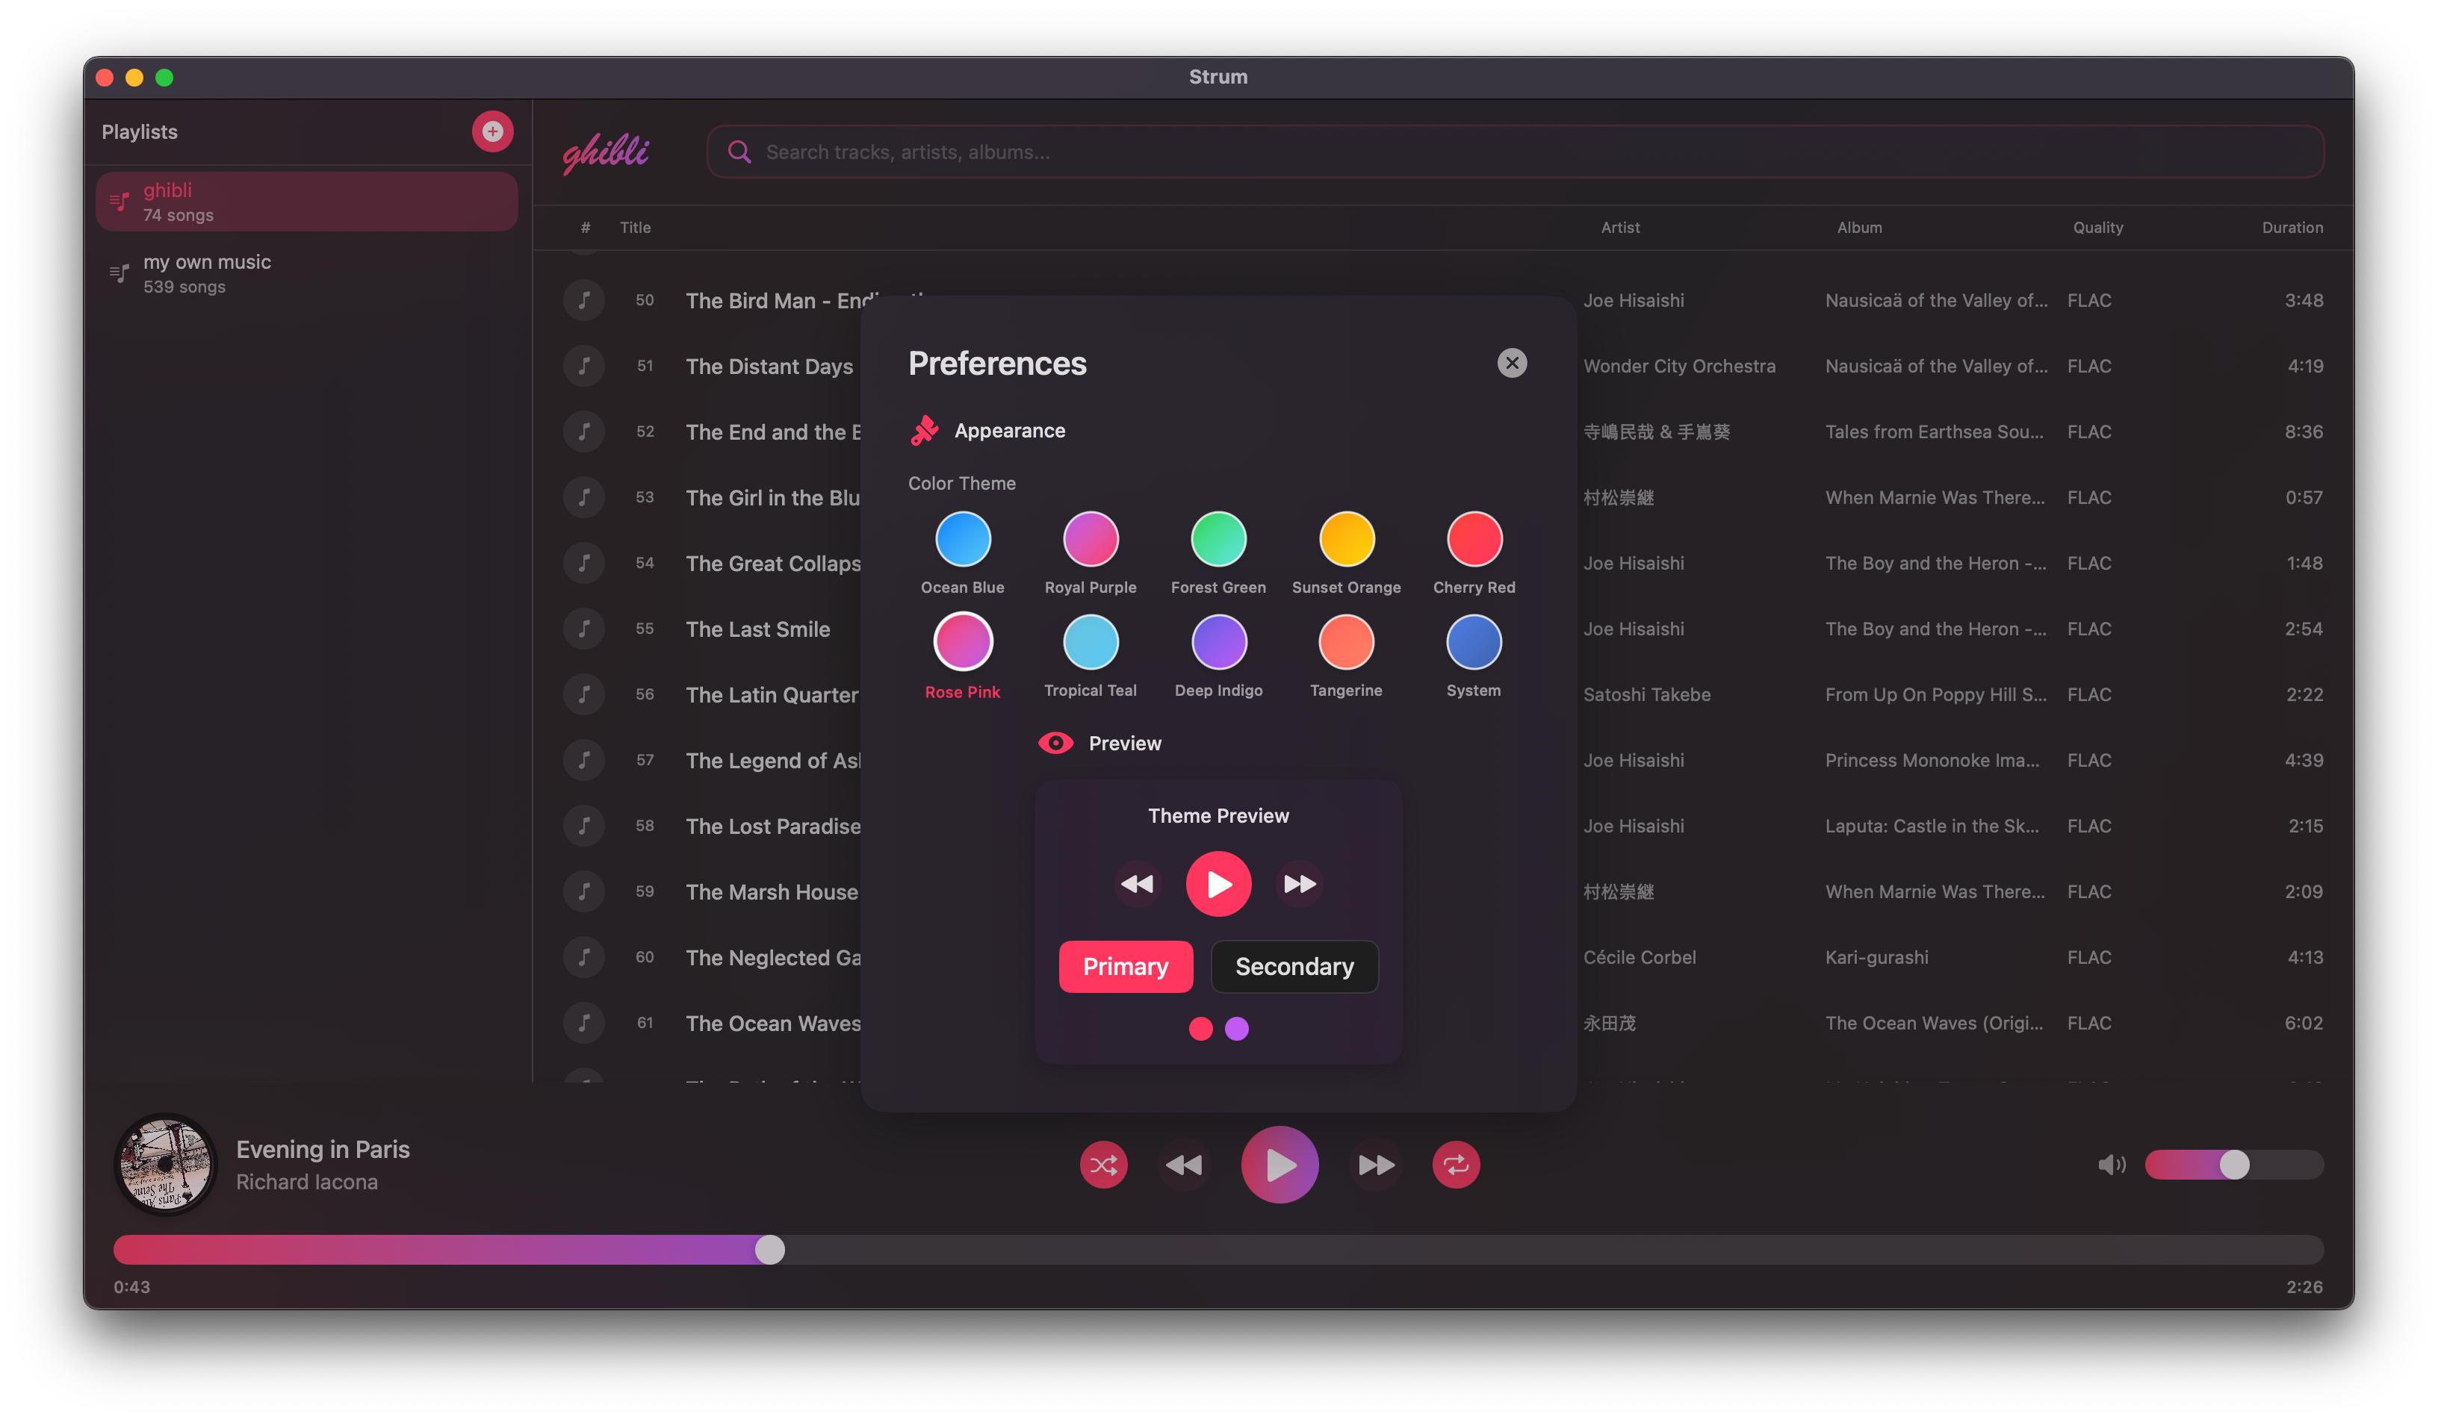Sort by the Duration column header
This screenshot has height=1420, width=2438.
[2292, 227]
